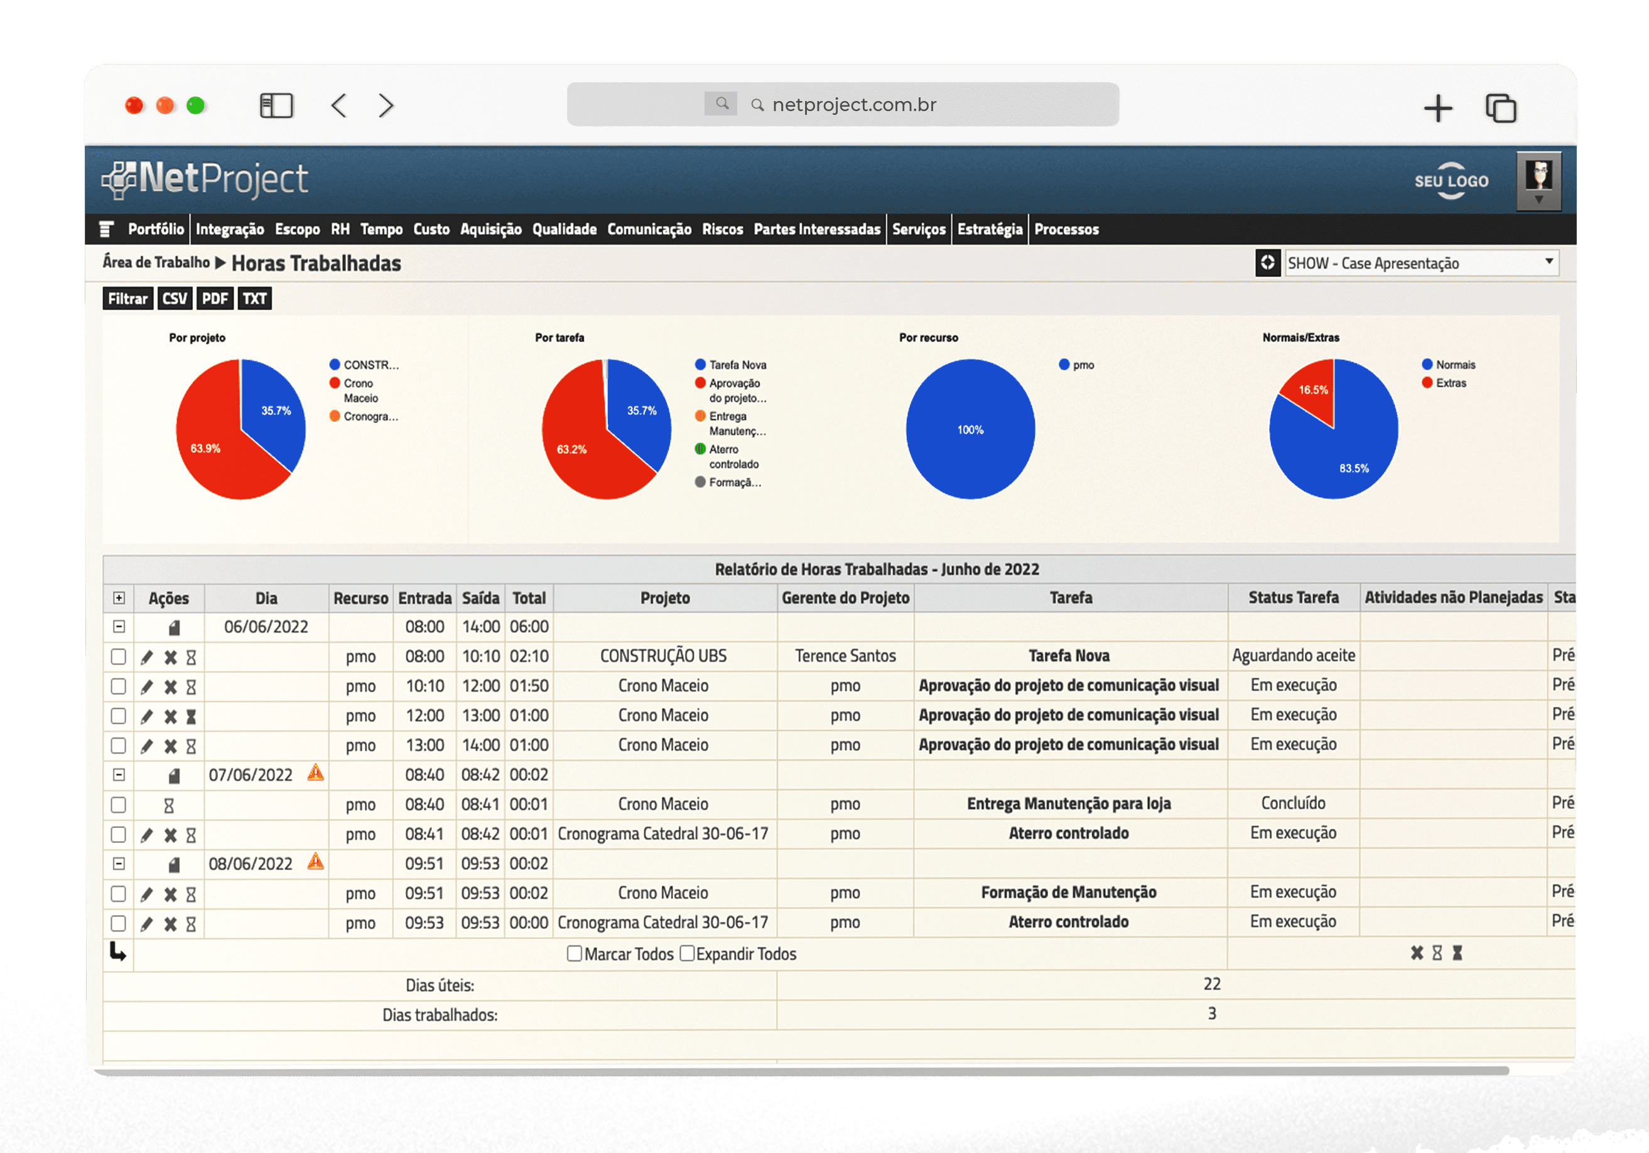Export report as CSV
1649x1153 pixels.
[175, 299]
